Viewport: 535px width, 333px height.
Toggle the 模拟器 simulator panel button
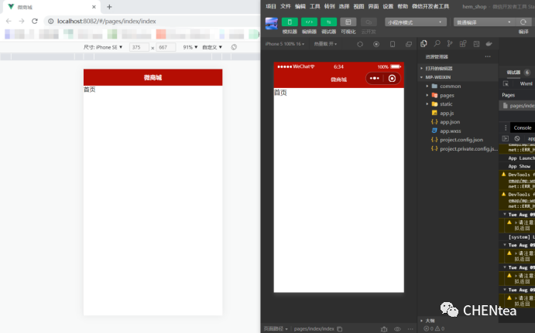290,22
